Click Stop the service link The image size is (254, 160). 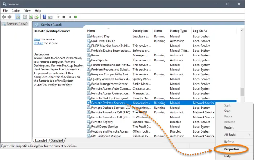[x=37, y=39]
